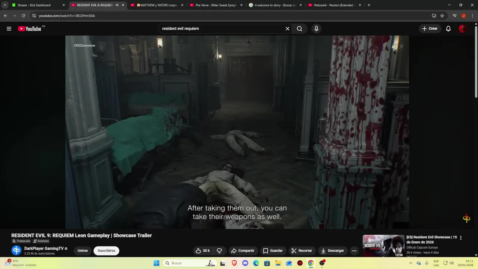The height and width of the screenshot is (269, 478).
Task: Open the volume control in system tray
Action: (451, 263)
